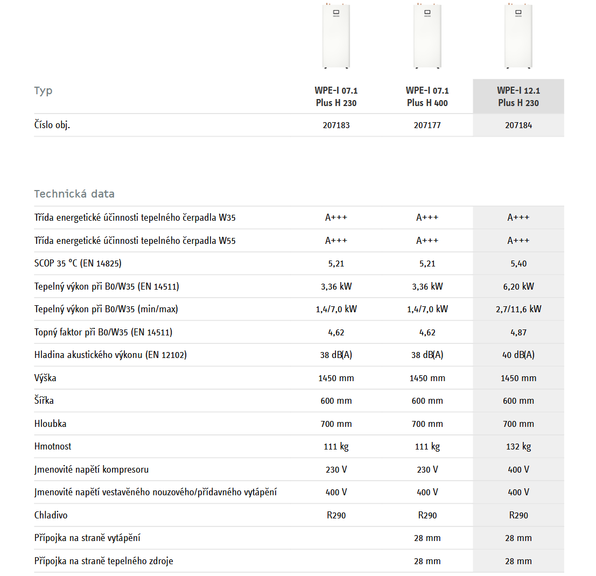The image size is (596, 576).
Task: Click the 40 dB(A) sound level value
Action: coord(518,355)
